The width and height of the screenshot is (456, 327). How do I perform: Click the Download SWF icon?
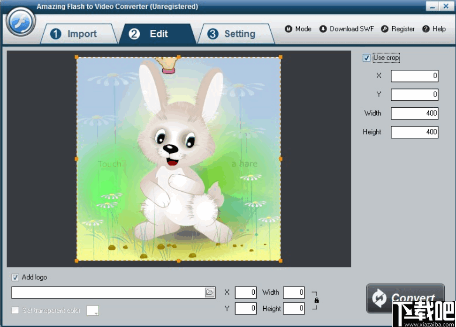click(323, 29)
